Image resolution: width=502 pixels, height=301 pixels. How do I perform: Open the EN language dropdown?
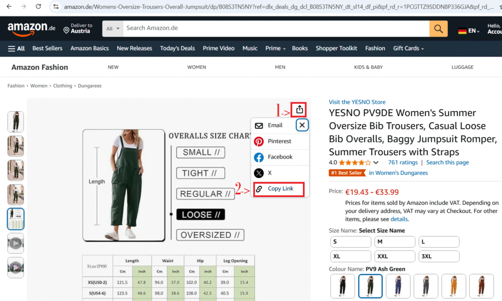point(474,31)
